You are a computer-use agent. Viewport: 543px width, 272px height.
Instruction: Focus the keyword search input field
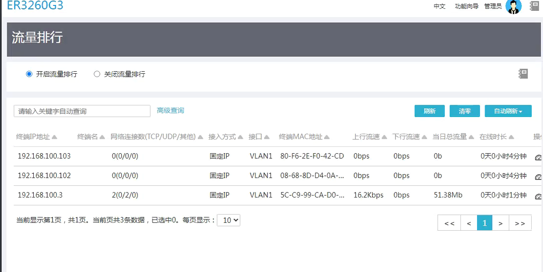(x=82, y=111)
